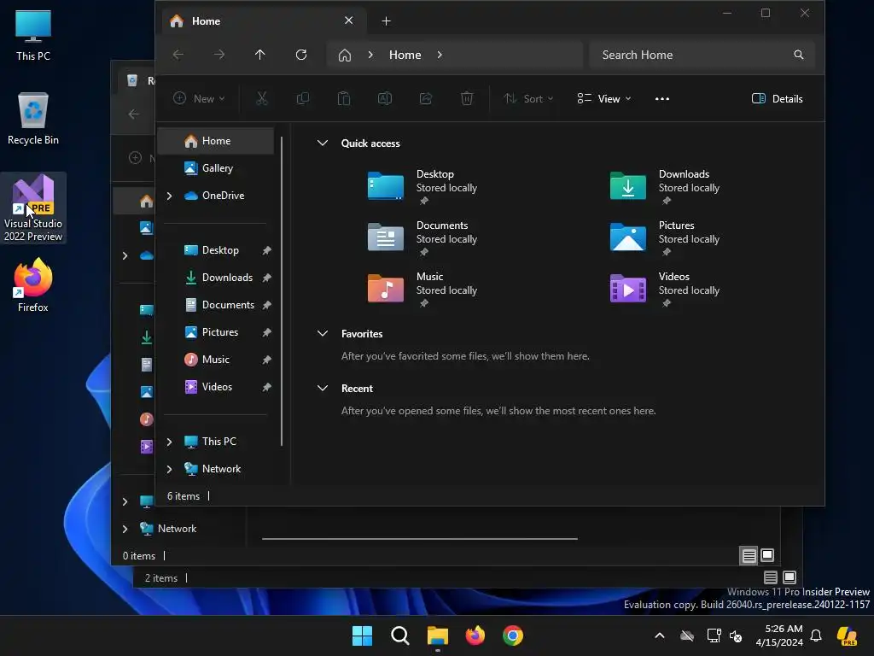Screen dimensions: 874x656
Task: Go up one folder level
Action: coord(259,55)
